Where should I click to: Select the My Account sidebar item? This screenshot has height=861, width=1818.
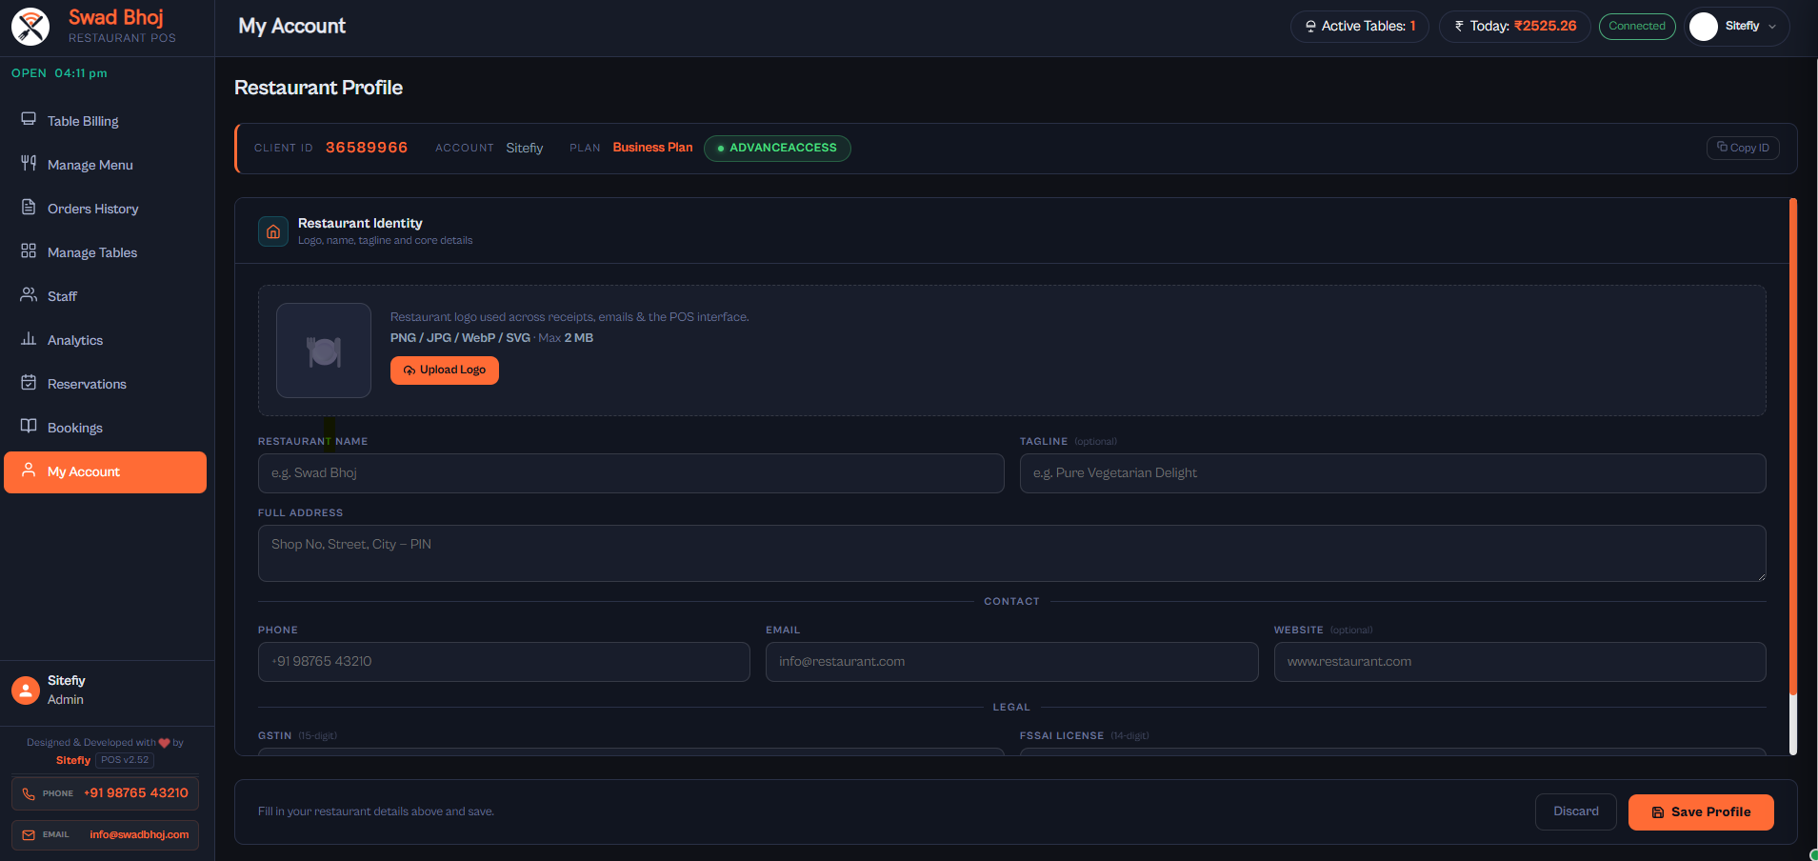(x=105, y=472)
